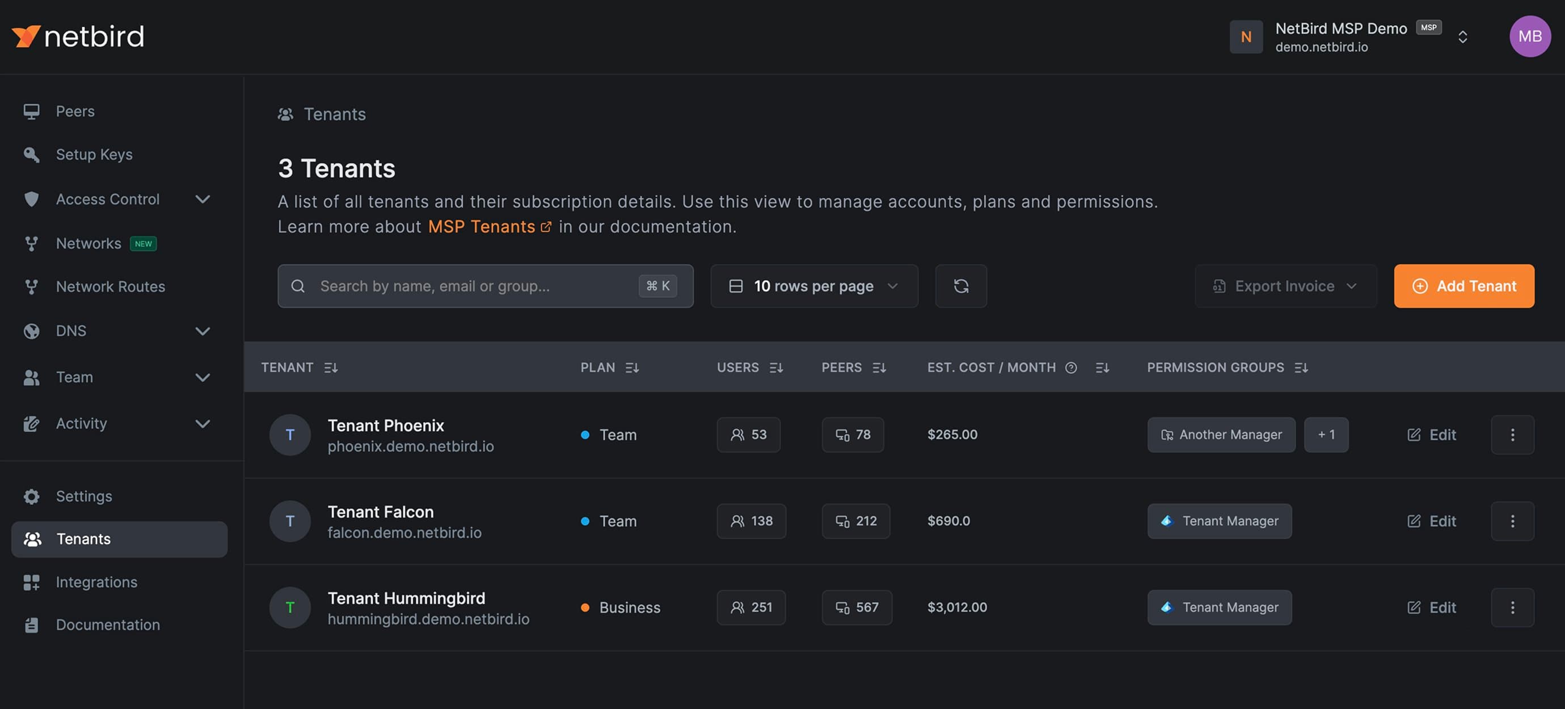Viewport: 1565px width, 709px height.
Task: Click the refresh table icon button
Action: [x=960, y=285]
